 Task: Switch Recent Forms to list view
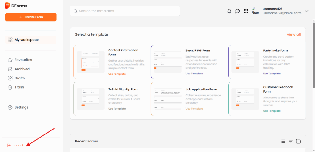283,141
